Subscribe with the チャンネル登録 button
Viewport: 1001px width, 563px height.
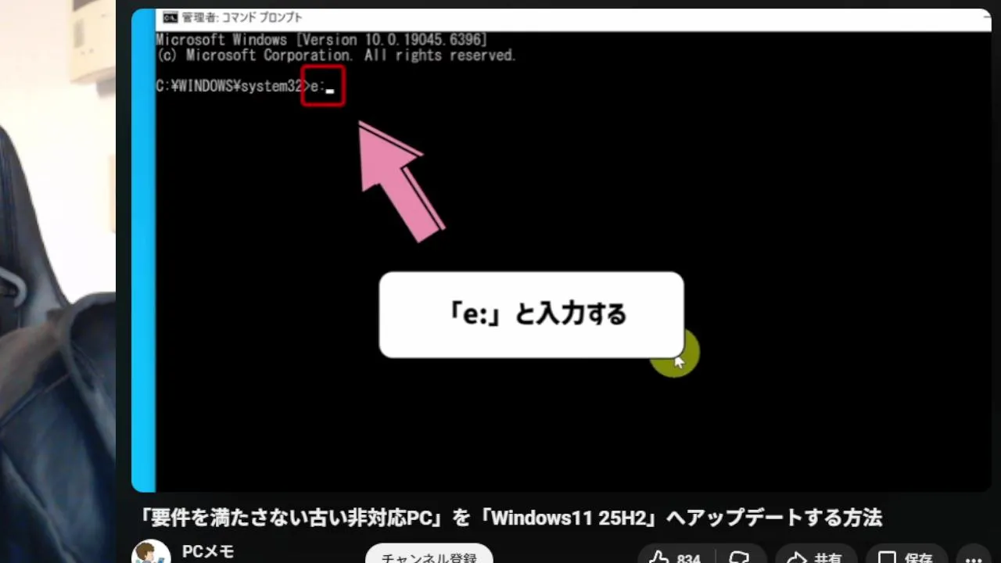429,557
